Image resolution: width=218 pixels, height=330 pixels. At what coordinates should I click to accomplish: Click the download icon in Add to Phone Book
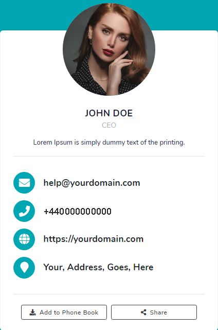(32, 312)
